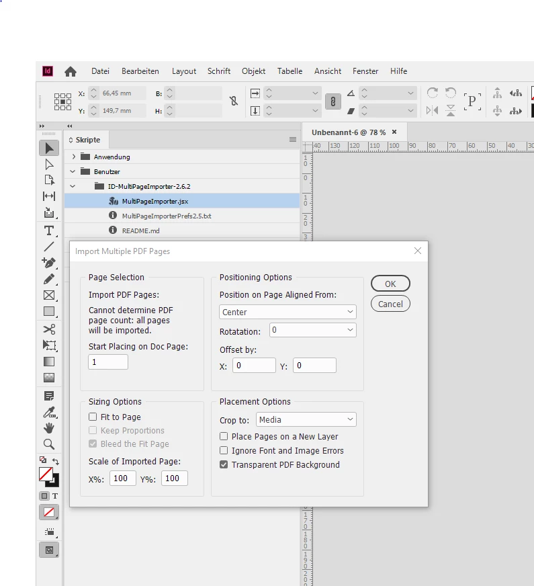Select the Pencil tool
This screenshot has height=586, width=534.
[x=49, y=279]
